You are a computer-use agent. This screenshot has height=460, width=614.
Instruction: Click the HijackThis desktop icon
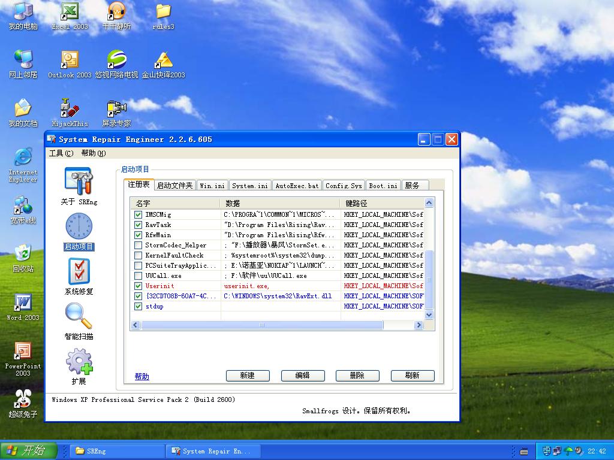coord(70,109)
